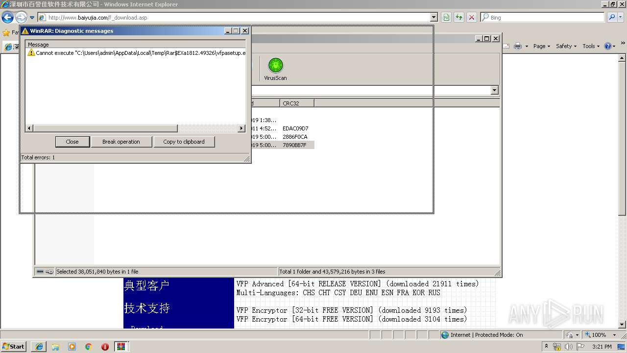Screen dimensions: 627x353
Task: Click the volume speaker tray icon
Action: 568,347
